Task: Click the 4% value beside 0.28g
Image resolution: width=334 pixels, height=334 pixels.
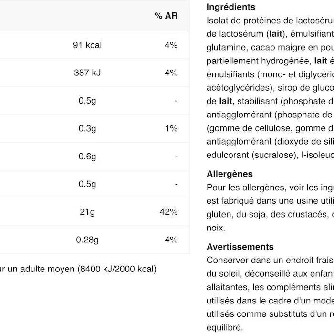Action: [171, 240]
